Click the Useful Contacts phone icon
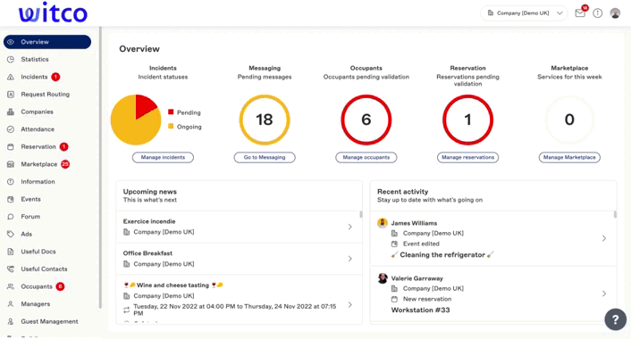631x339 pixels. point(11,269)
